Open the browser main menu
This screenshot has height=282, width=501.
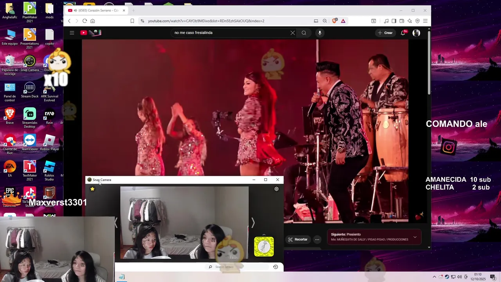click(x=425, y=21)
